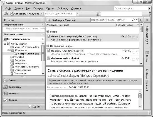Click the 'Введите вопрос' help box
The image size is (153, 117).
(x=131, y=8)
